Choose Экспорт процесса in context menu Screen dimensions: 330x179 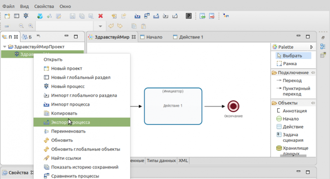click(82, 122)
